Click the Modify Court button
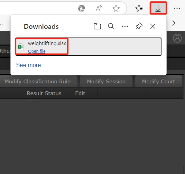This screenshot has height=174, width=185. (159, 81)
